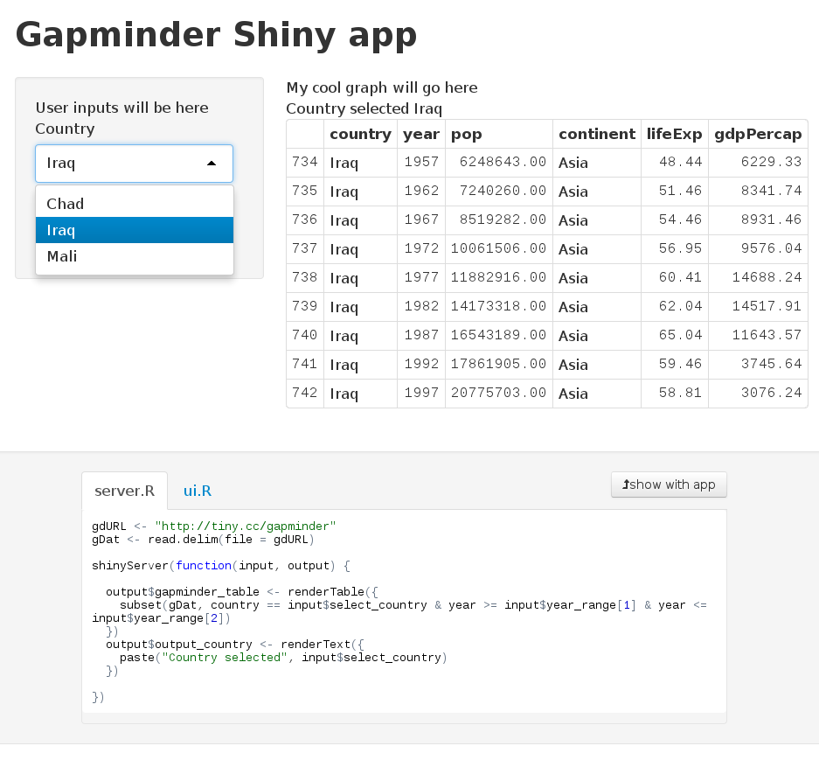Click the lifeExp column header

point(674,134)
